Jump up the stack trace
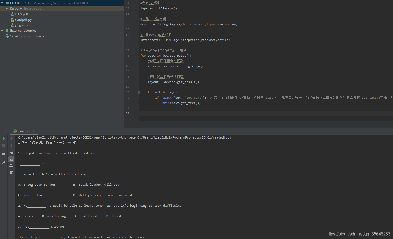This screenshot has width=393, height=239. (x=11, y=138)
